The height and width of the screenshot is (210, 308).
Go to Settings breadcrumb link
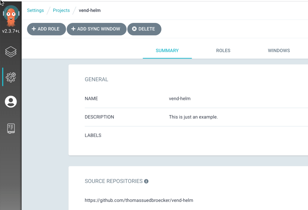[36, 10]
